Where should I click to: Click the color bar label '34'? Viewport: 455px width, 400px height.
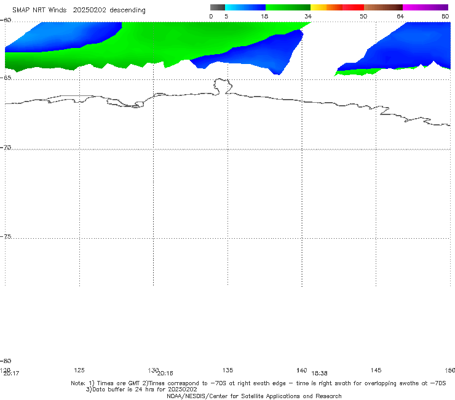[308, 17]
